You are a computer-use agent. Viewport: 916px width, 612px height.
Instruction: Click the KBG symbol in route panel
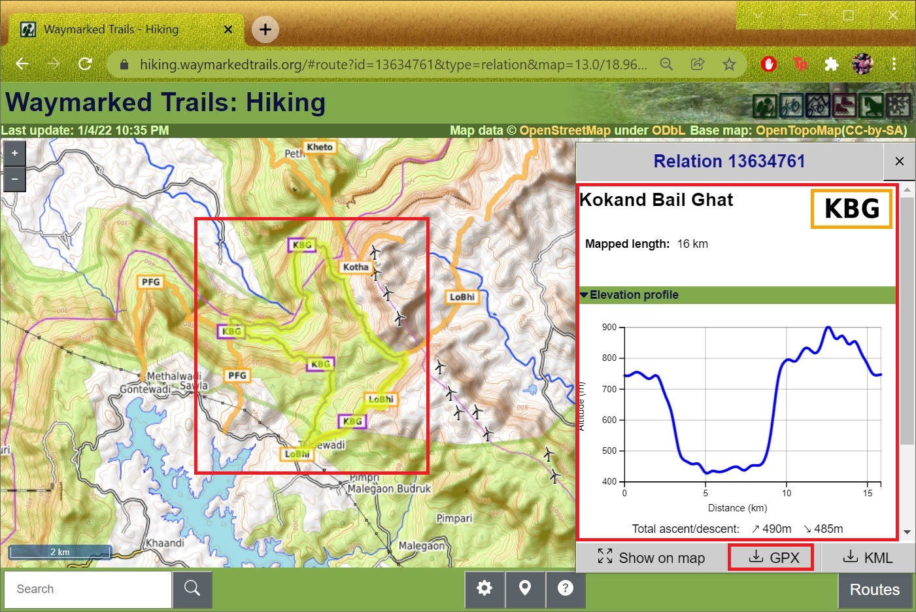click(x=852, y=209)
